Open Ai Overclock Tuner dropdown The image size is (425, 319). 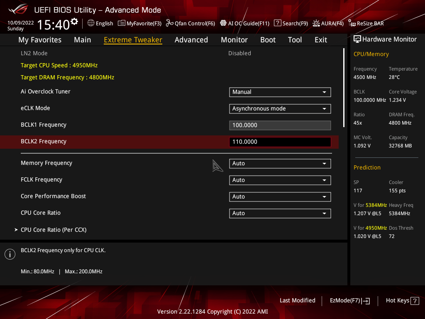[x=280, y=92]
